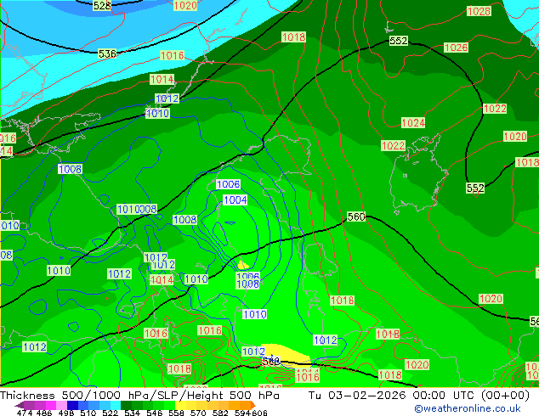The height and width of the screenshot is (416, 539).
Task: Click the red 1014 label above blue 1012
Action: [162, 80]
